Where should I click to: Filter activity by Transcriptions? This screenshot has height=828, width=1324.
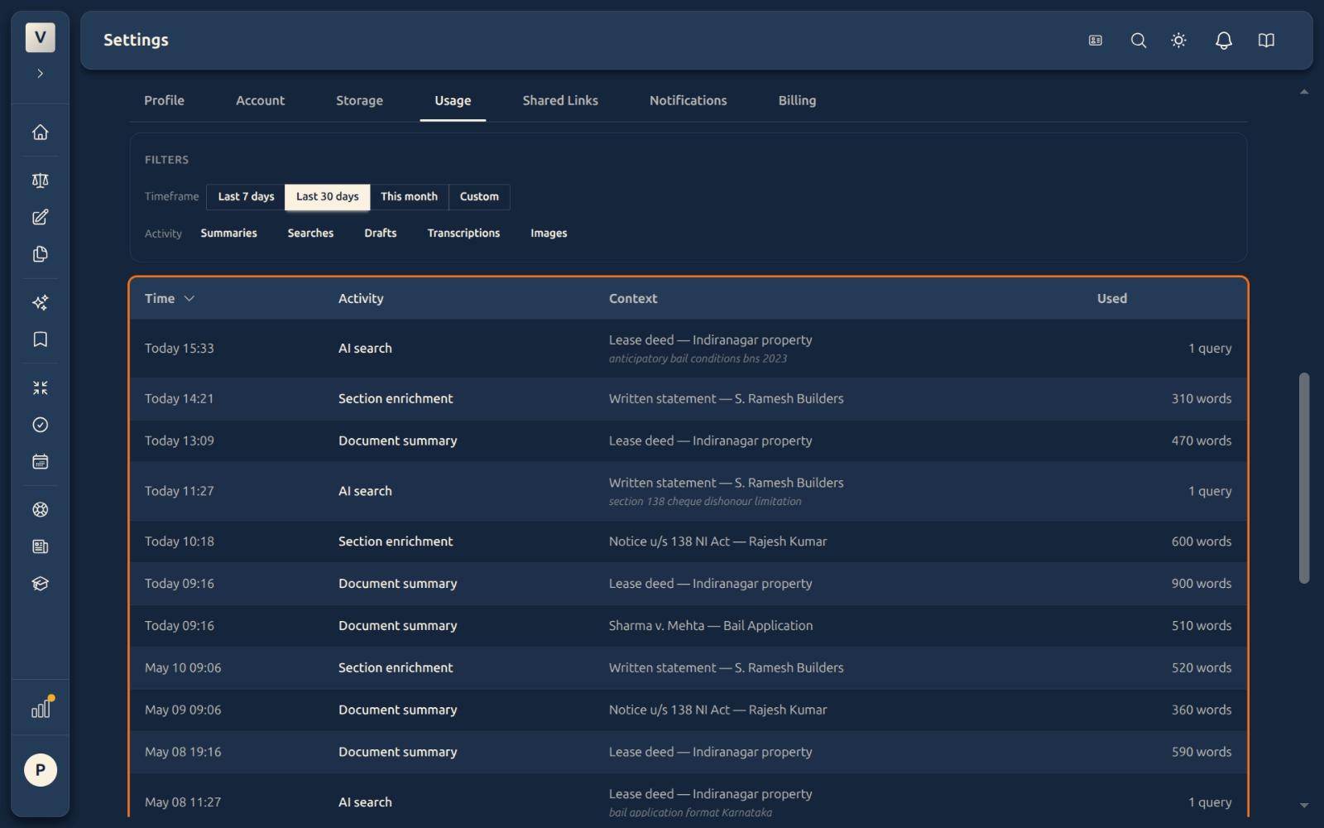click(x=463, y=233)
